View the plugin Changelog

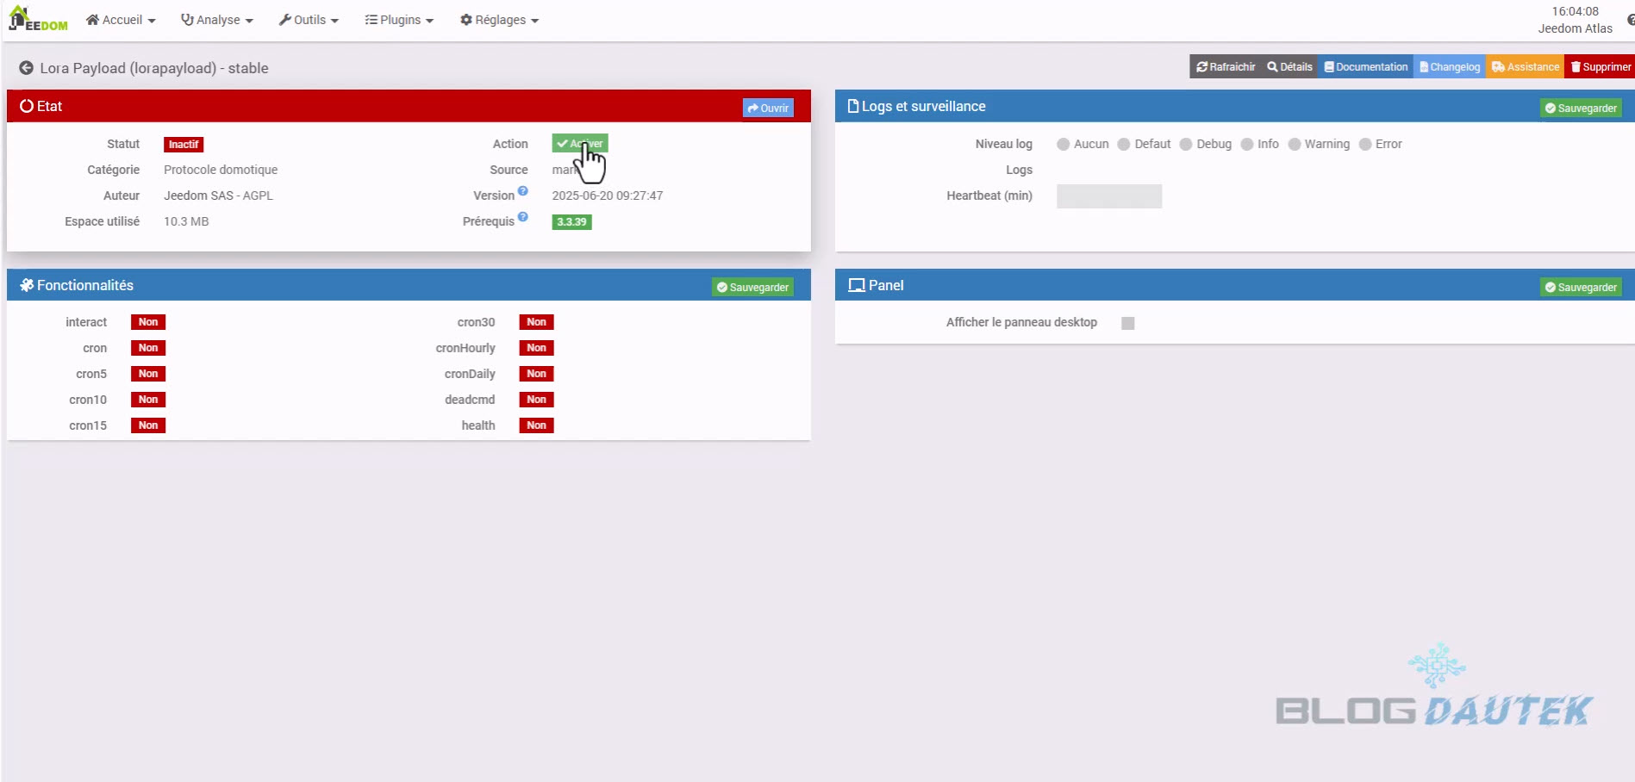tap(1450, 67)
